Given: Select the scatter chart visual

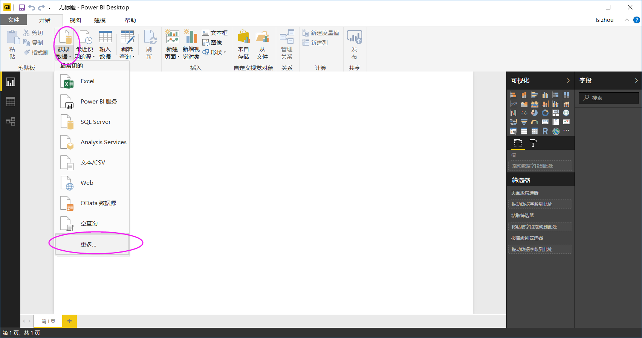Looking at the screenshot, I should click(x=524, y=113).
